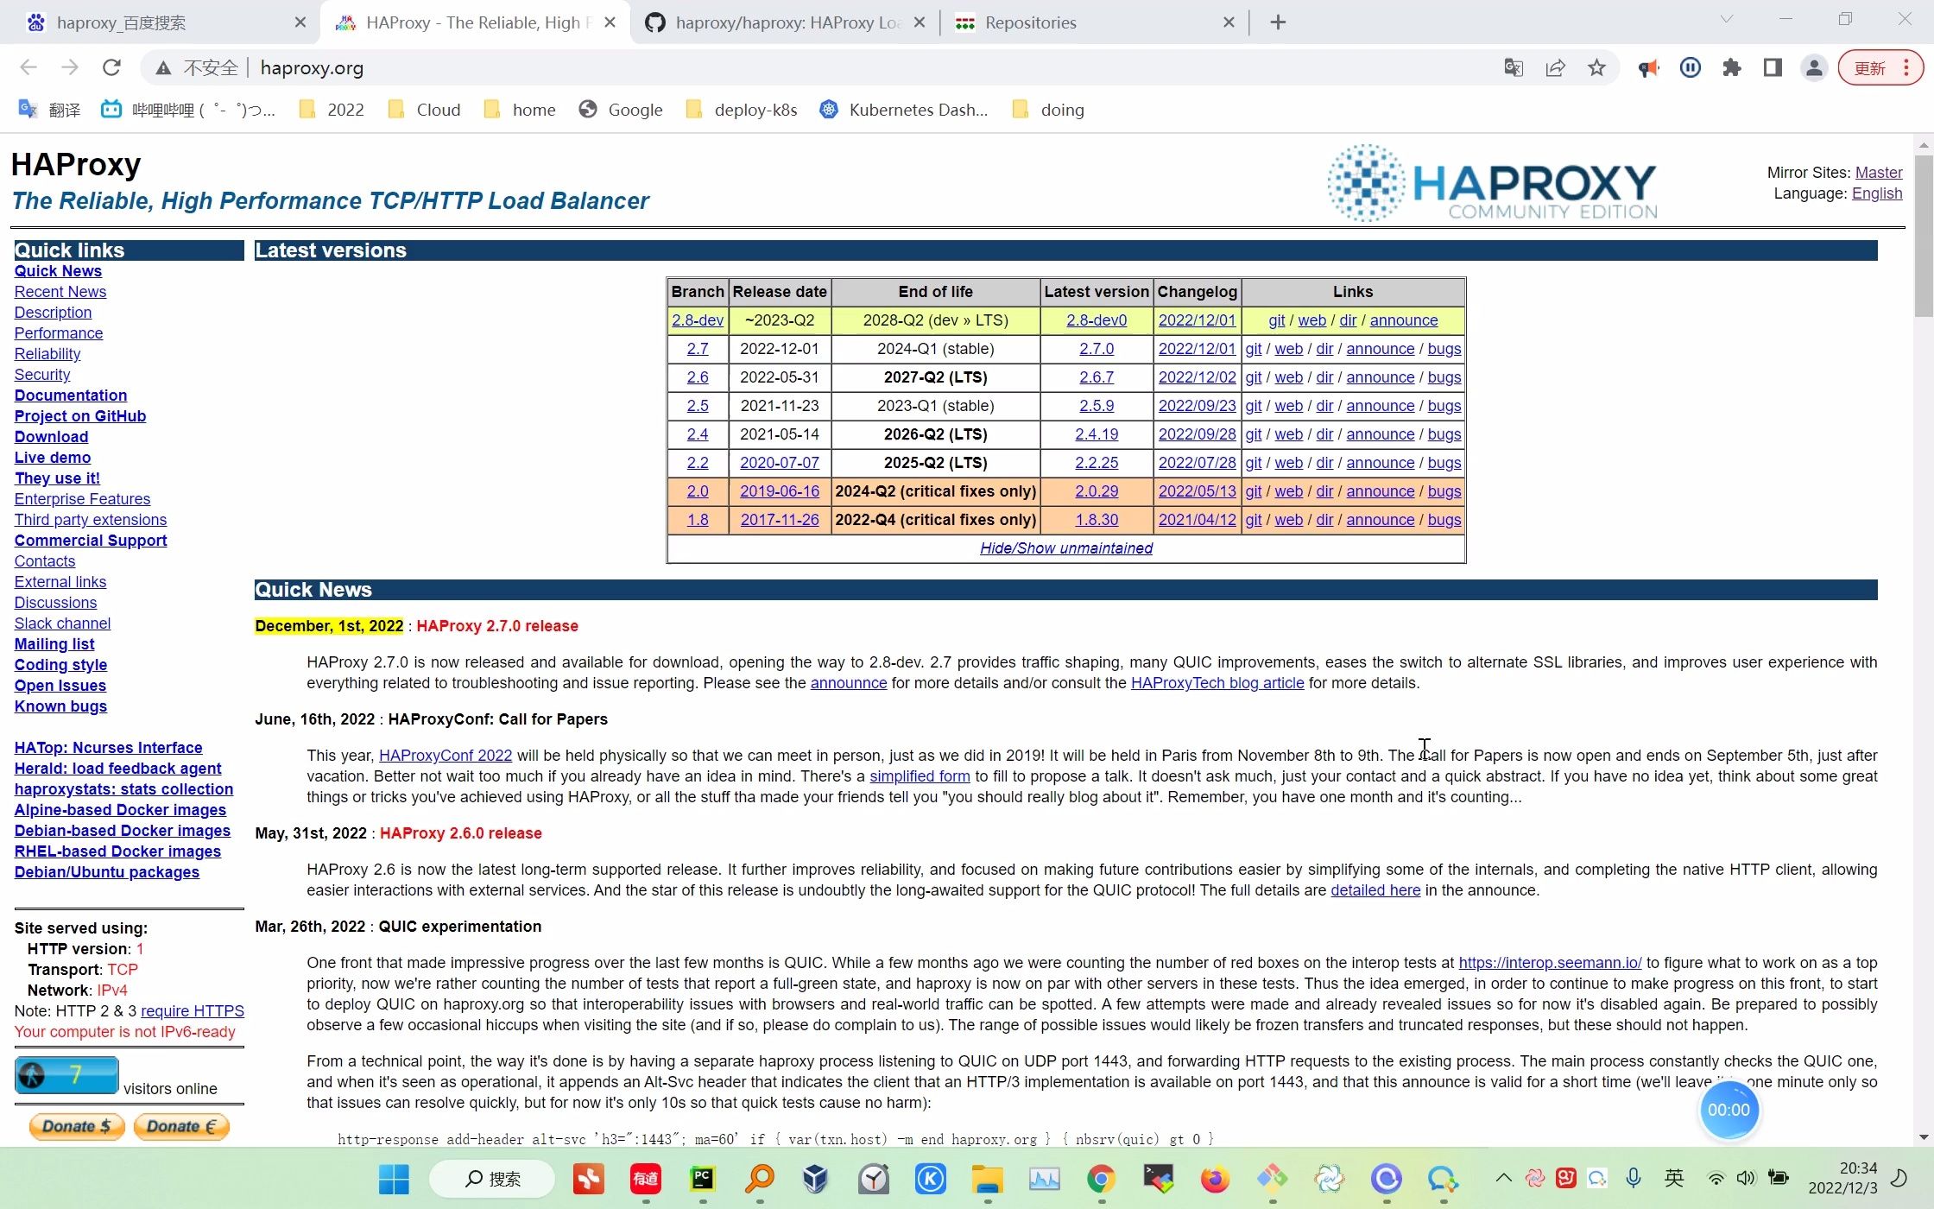Click the Donate $ button
Image resolution: width=1934 pixels, height=1209 pixels.
pyautogui.click(x=77, y=1126)
